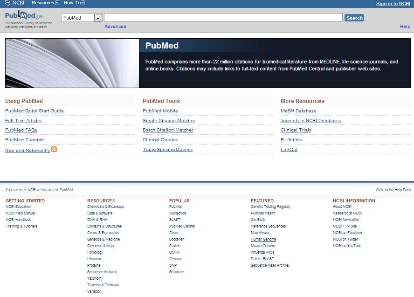Open Clinical Trials link
This screenshot has height=297, width=414.
click(x=296, y=130)
